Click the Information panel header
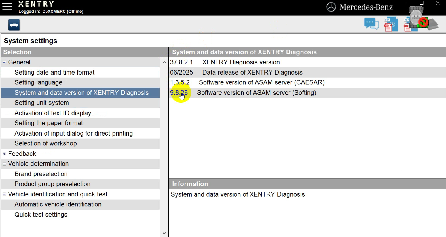 click(307, 184)
